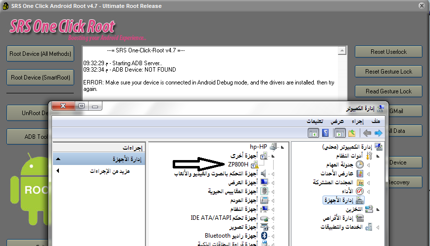The width and height of the screenshot is (430, 246).
Task: Expand the الخدمات والتطبيقات node arrow
Action: (x=378, y=227)
